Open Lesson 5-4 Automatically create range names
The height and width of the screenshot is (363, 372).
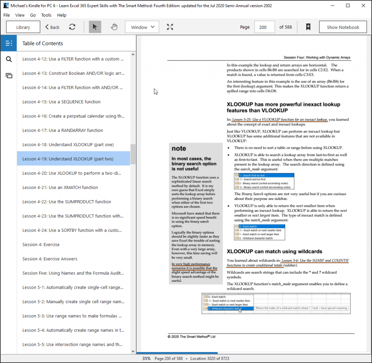(x=73, y=330)
